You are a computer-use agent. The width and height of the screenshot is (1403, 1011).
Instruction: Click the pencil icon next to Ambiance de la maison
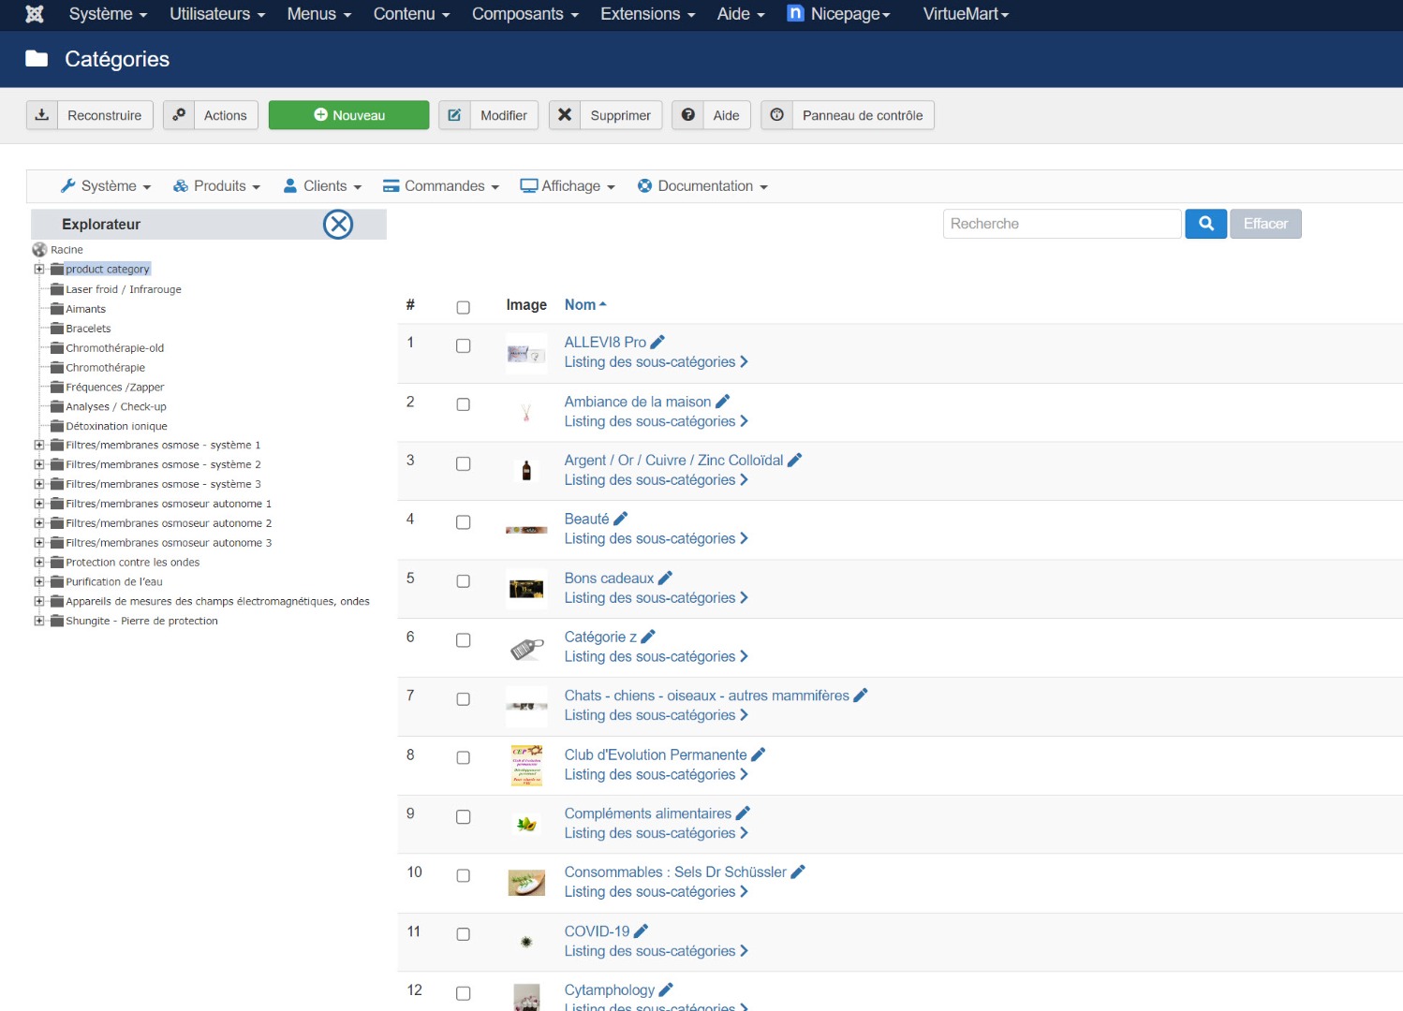(x=722, y=402)
